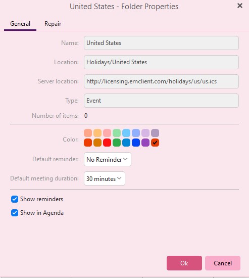Screen dimensions: 249x278
Task: Choose the bright red color swatch
Action: pos(107,143)
